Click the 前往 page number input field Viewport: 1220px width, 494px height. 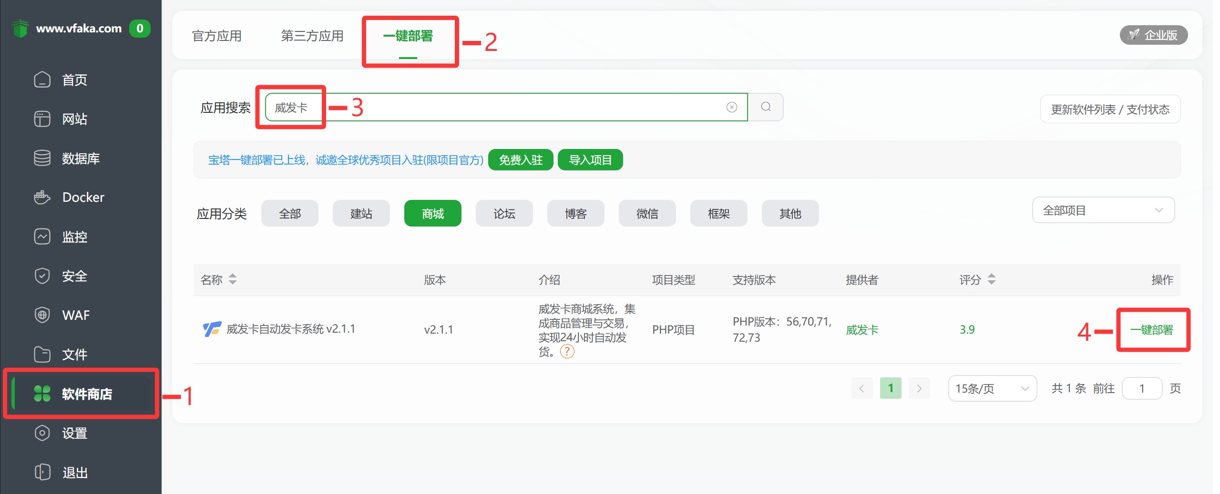pyautogui.click(x=1142, y=388)
